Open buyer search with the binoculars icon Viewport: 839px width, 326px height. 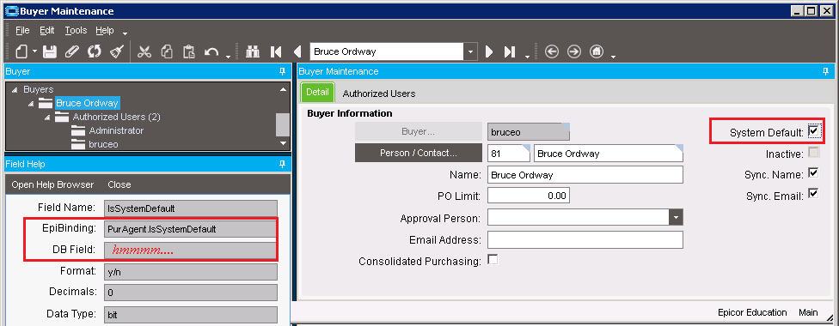point(253,51)
